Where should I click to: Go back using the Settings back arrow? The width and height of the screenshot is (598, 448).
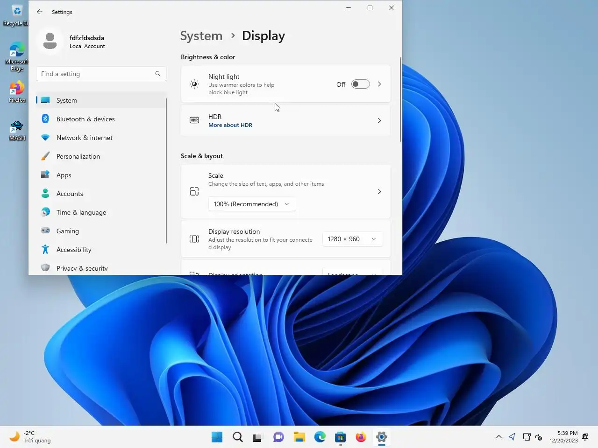click(40, 12)
